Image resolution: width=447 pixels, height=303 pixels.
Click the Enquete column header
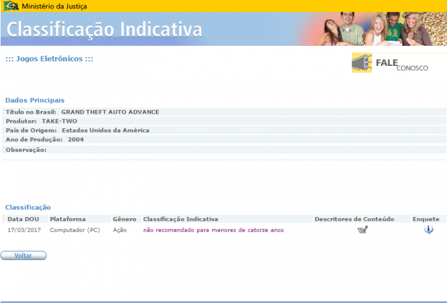426,219
